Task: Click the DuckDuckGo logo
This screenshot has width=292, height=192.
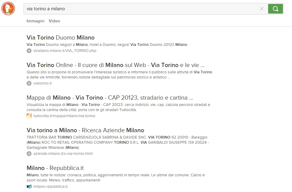Action: coord(8,8)
